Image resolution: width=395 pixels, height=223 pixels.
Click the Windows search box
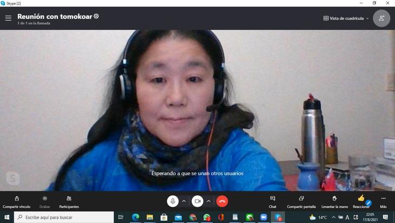[x=64, y=217]
